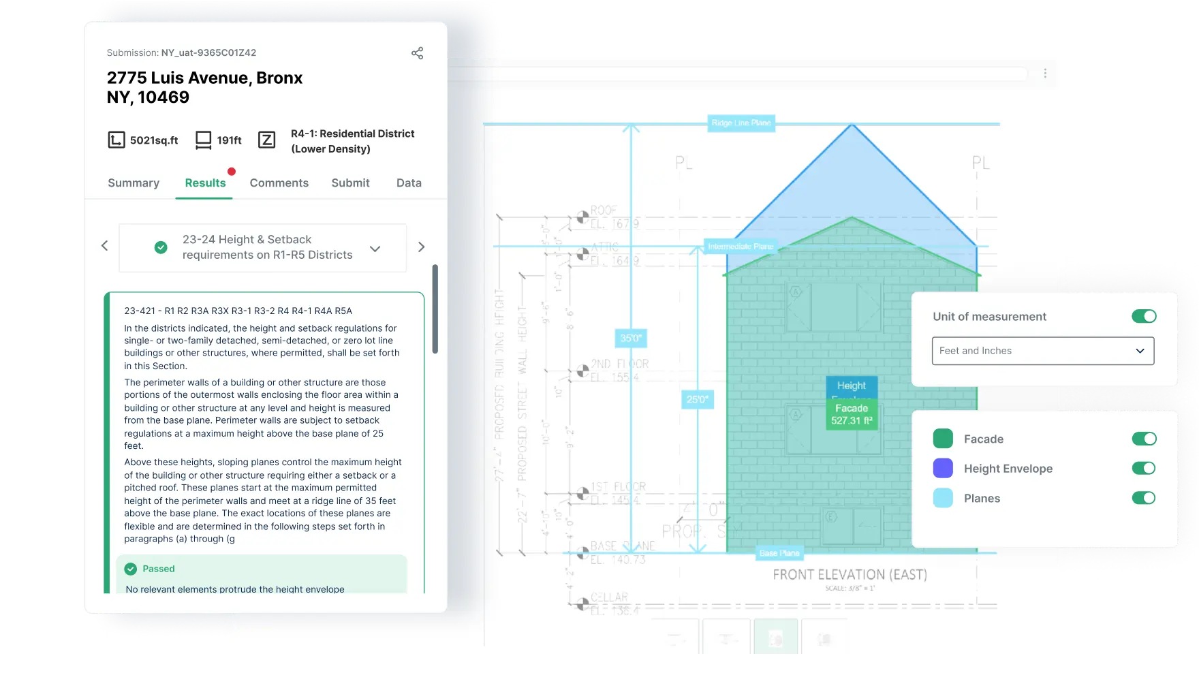Click the submission ID NY_uat-9365C01Z42
Screen dimensions: 1199x675
(x=208, y=52)
